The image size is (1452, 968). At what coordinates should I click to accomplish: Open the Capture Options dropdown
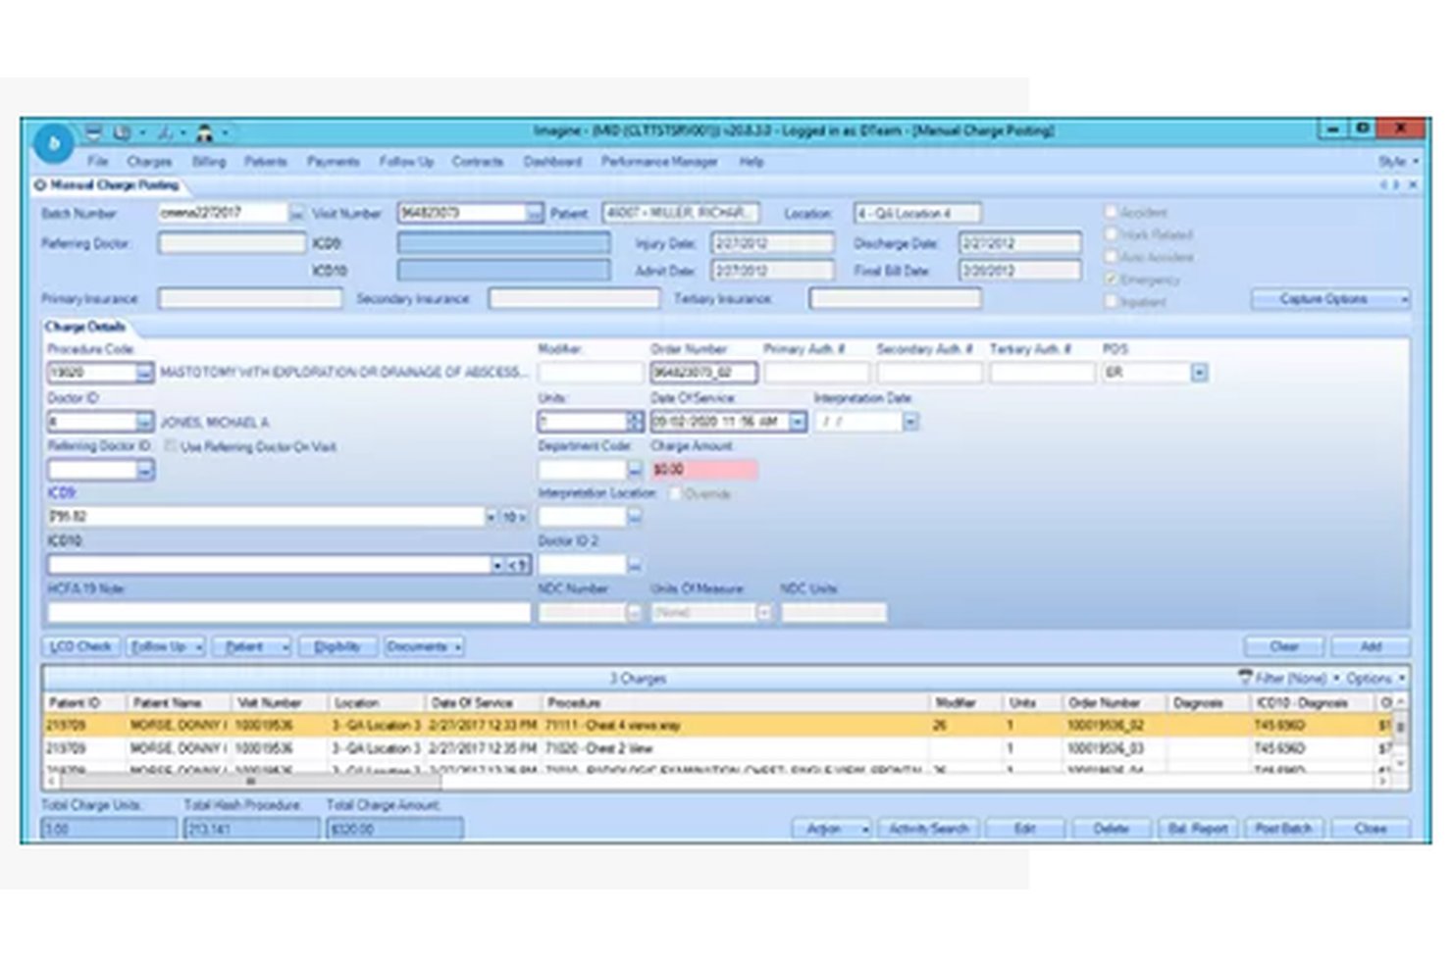point(1330,299)
